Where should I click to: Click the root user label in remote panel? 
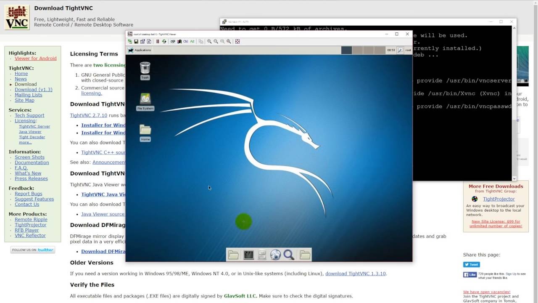(x=408, y=50)
